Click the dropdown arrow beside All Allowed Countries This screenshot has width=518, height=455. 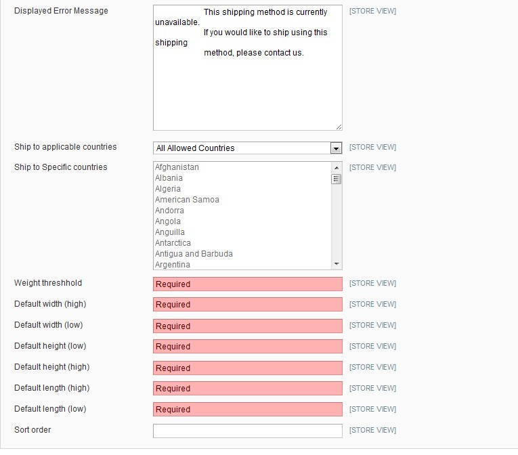tap(336, 148)
